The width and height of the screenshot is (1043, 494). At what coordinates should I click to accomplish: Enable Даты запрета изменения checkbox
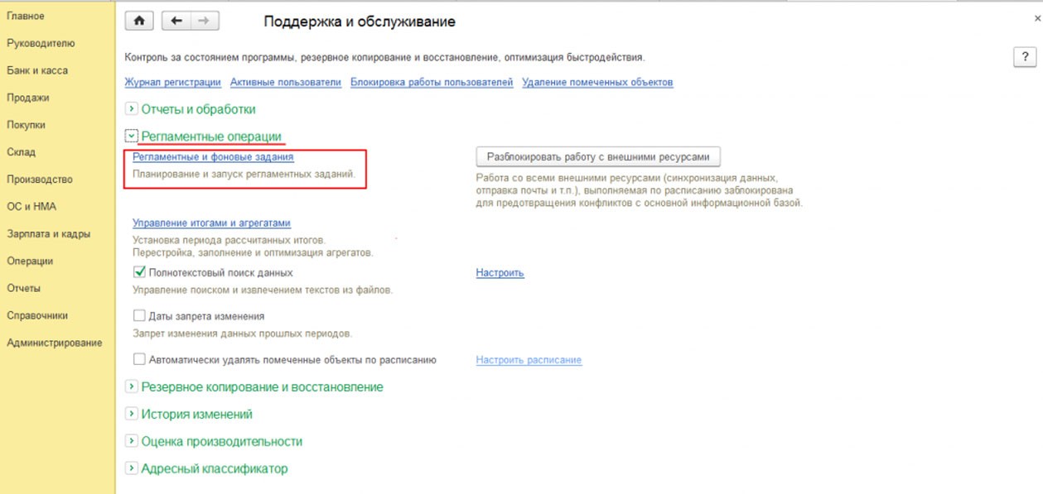click(139, 316)
